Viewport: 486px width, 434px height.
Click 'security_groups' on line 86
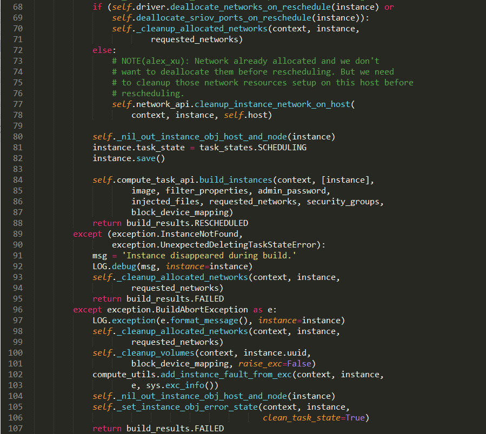point(343,202)
